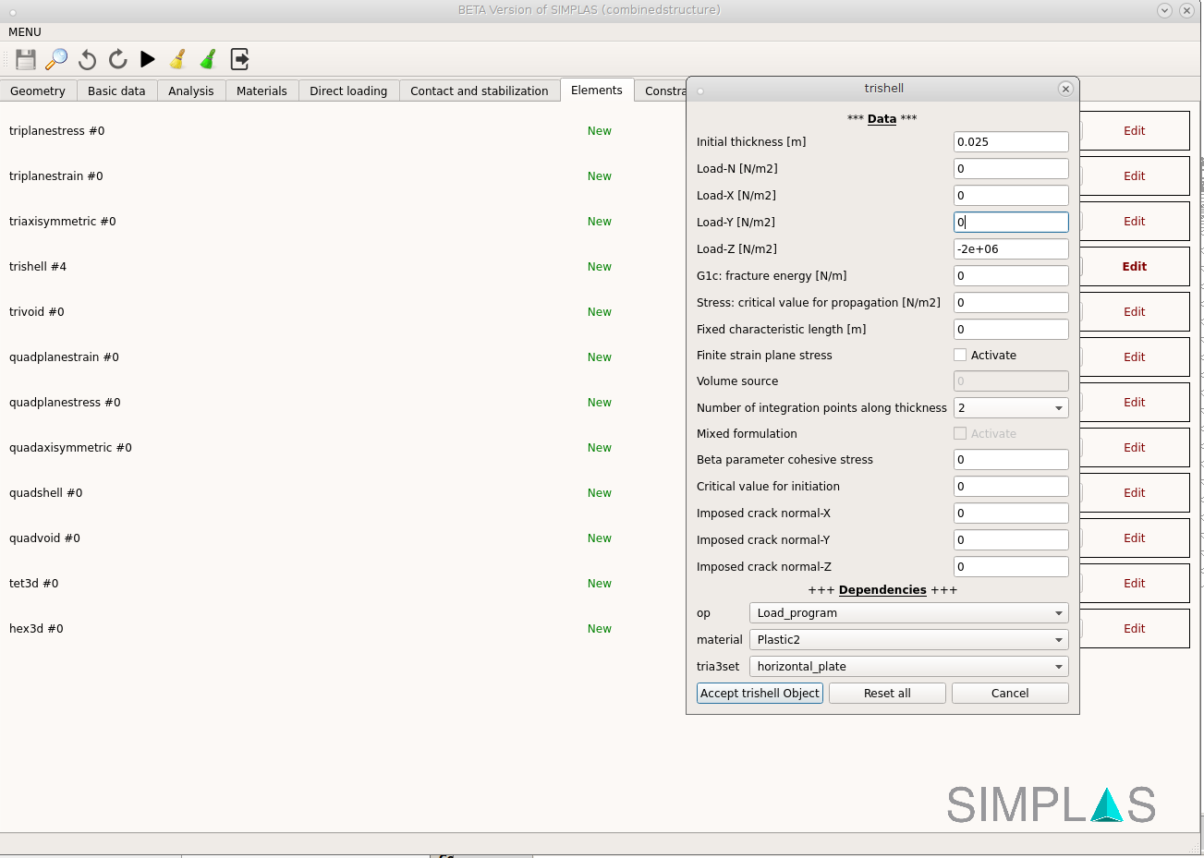This screenshot has width=1204, height=858.
Task: Click the green broom icon
Action: [x=209, y=59]
